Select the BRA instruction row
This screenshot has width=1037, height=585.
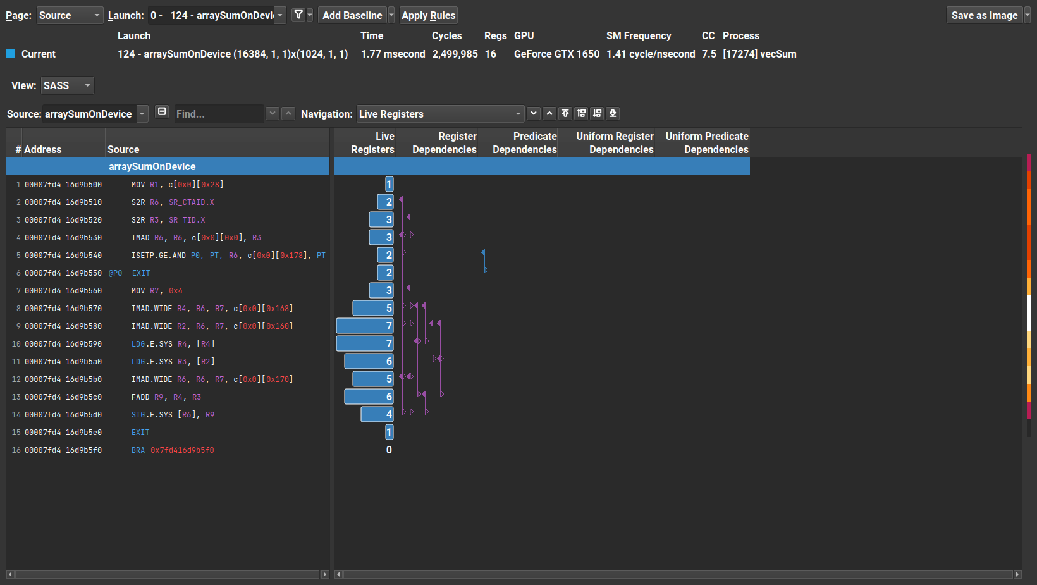(168, 450)
